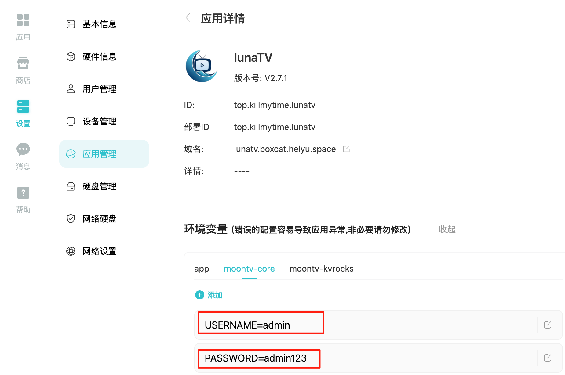
Task: Select the moontv-core tab
Action: 249,269
